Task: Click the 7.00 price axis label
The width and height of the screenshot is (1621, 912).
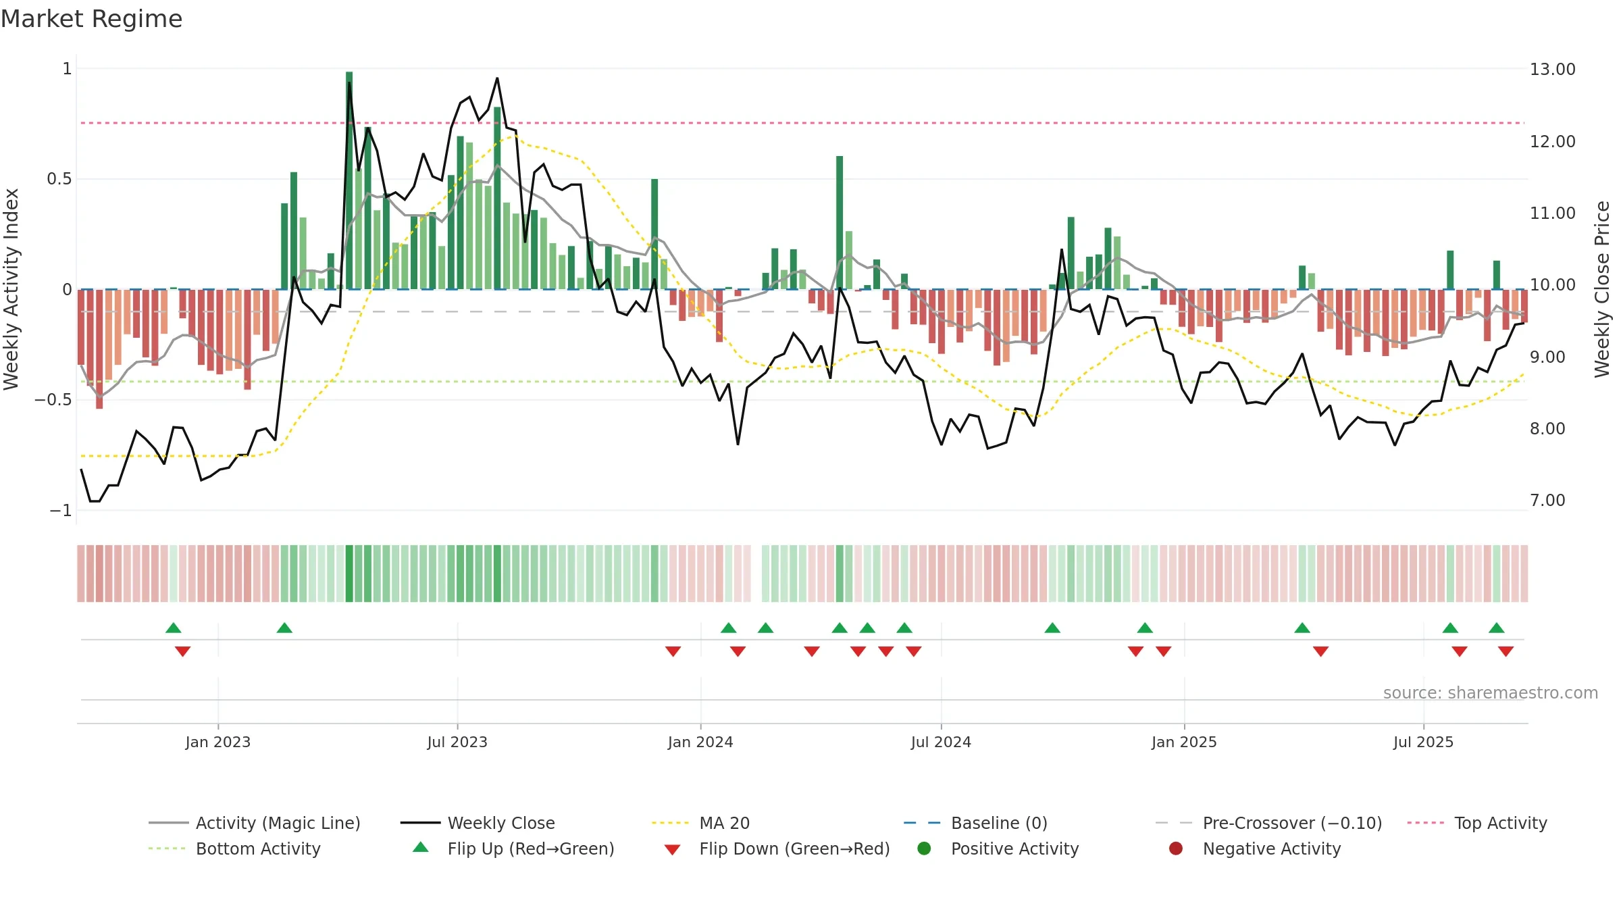Action: click(1547, 500)
